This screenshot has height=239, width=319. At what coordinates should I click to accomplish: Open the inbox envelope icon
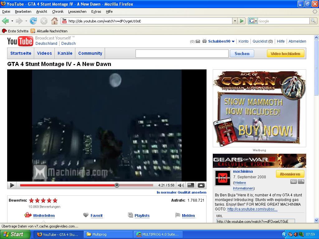[x=198, y=41]
